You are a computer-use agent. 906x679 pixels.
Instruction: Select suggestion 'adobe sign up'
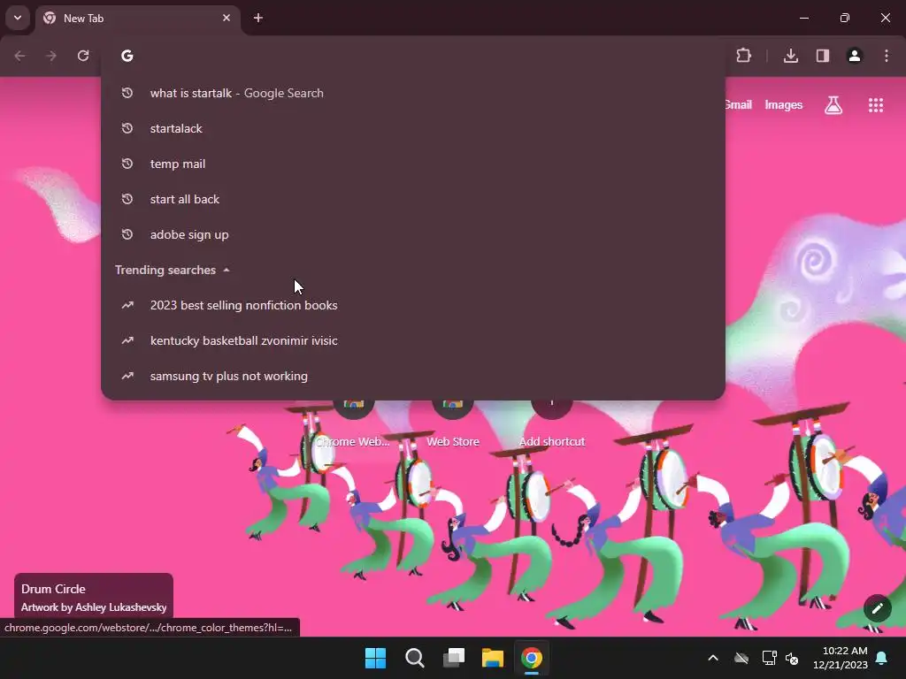coord(413,234)
